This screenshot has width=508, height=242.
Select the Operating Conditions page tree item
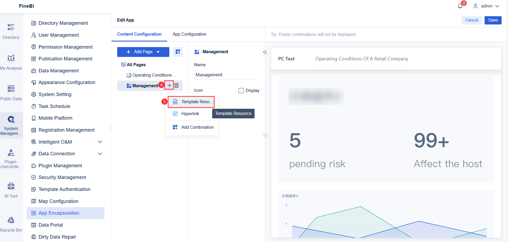point(152,75)
